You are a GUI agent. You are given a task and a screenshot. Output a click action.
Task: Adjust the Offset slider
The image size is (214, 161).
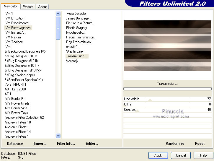(x=167, y=104)
